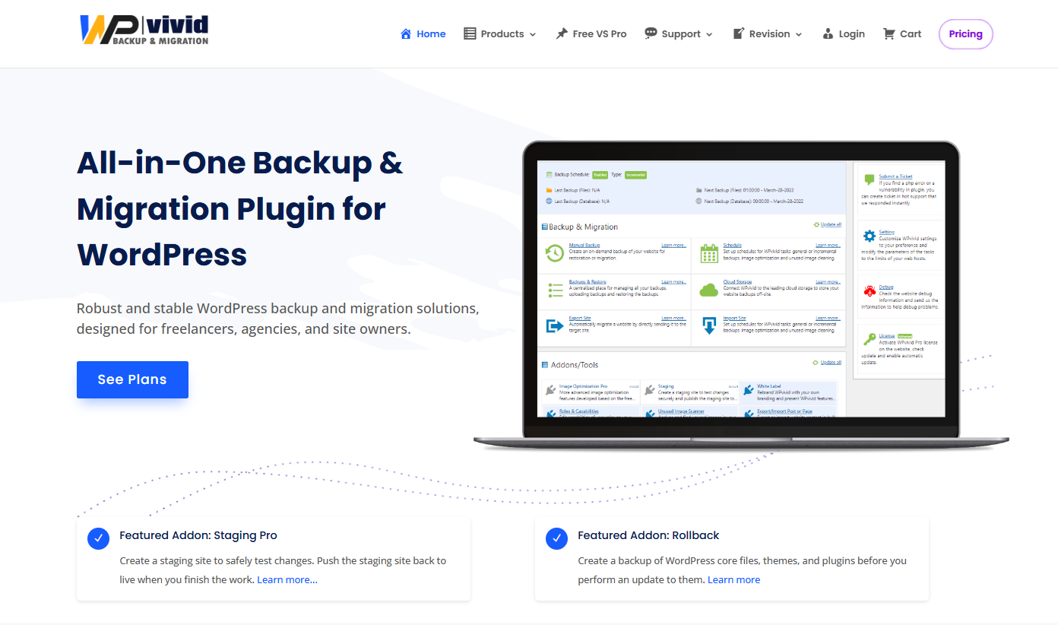This screenshot has height=625, width=1058.
Task: Click the Backups & Restore list icon in preview
Action: (x=555, y=290)
